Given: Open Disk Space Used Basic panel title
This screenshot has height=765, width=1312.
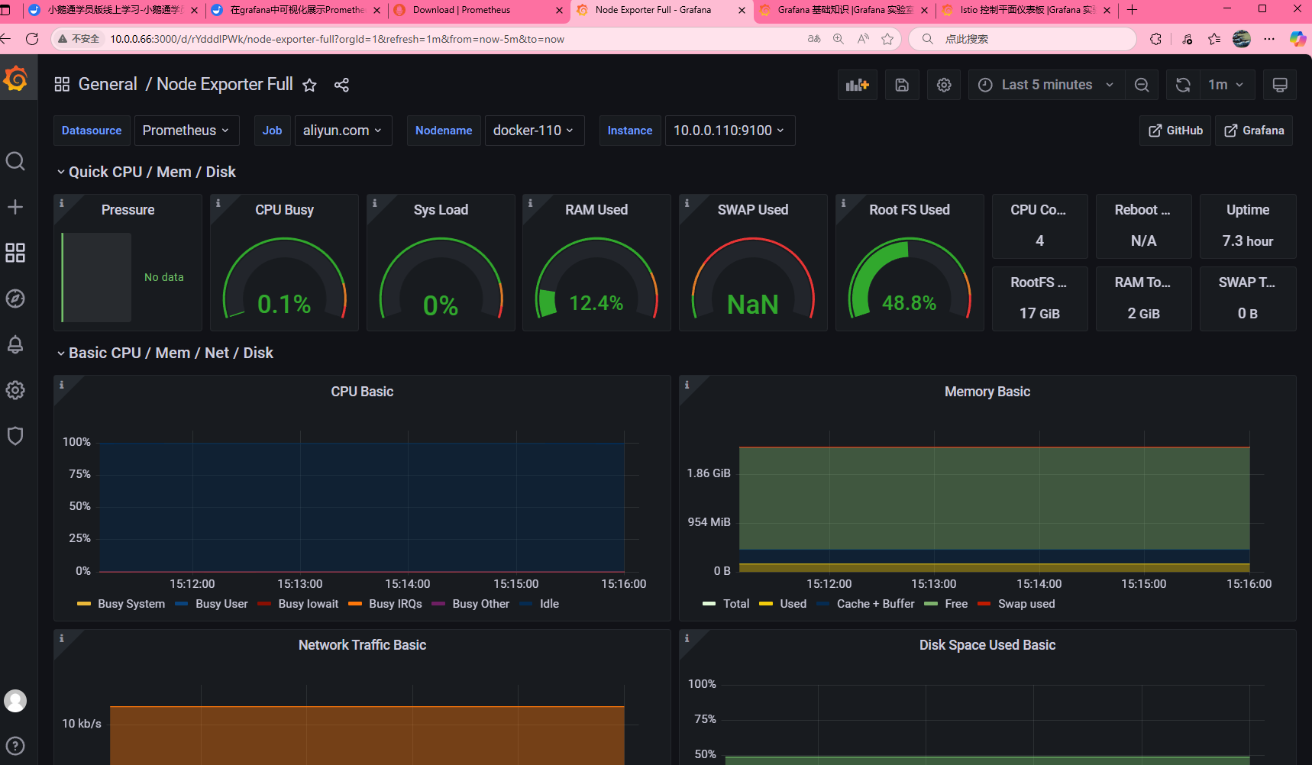Looking at the screenshot, I should tap(987, 645).
